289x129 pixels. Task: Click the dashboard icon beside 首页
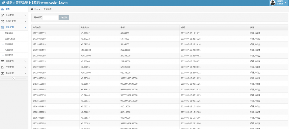click(x=2, y=9)
